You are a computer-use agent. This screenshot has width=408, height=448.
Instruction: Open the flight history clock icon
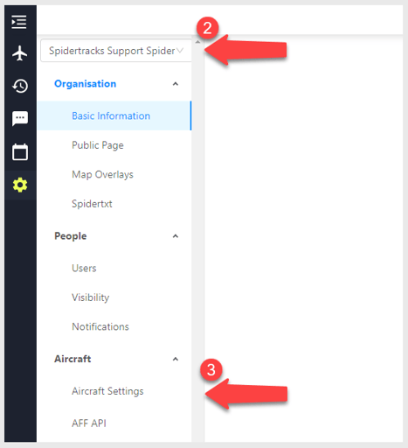[20, 86]
